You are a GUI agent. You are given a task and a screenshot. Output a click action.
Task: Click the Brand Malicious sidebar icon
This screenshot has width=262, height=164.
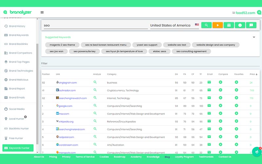tap(6, 80)
